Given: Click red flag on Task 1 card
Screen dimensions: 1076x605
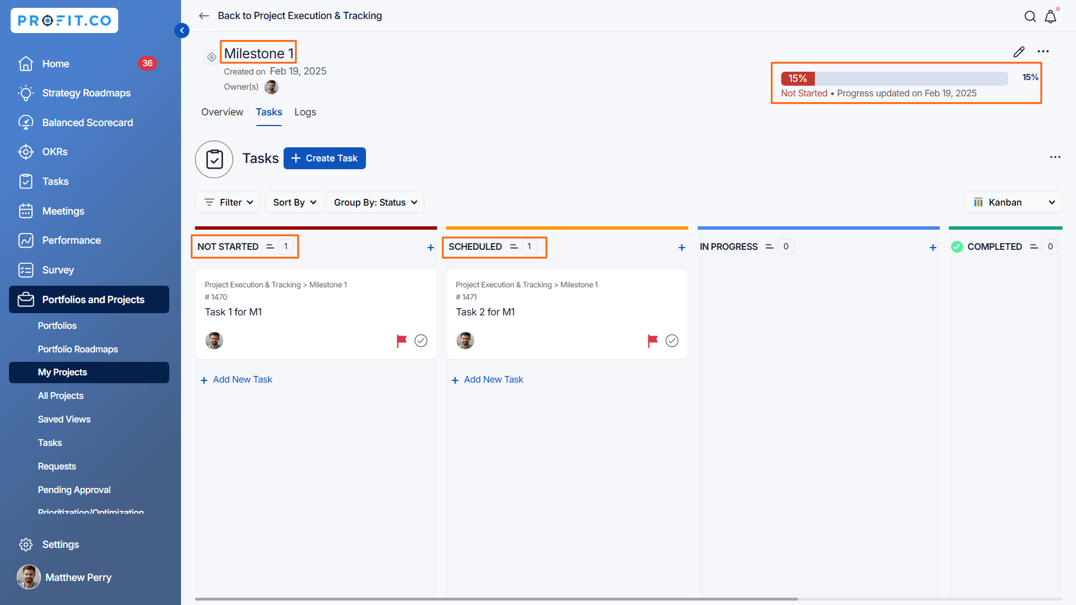Looking at the screenshot, I should pyautogui.click(x=401, y=341).
